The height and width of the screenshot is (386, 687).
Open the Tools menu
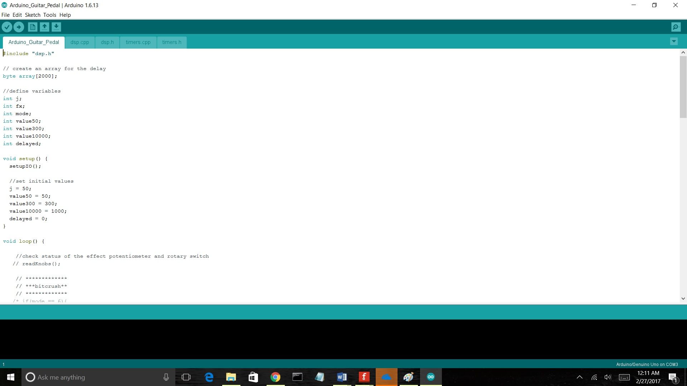click(49, 15)
